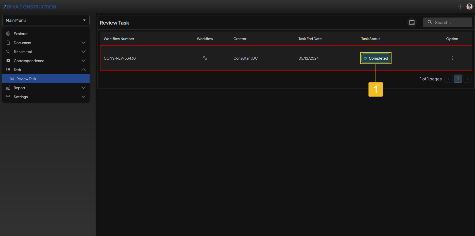Viewport: 475px width, 236px height.
Task: Click the info icon in the top bar
Action: (x=460, y=7)
